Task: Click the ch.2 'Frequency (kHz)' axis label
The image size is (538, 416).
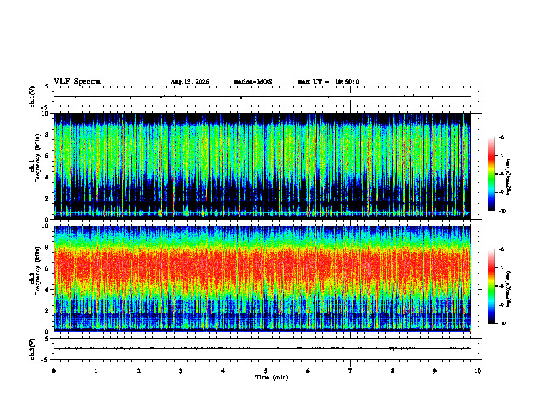Action: 37,271
